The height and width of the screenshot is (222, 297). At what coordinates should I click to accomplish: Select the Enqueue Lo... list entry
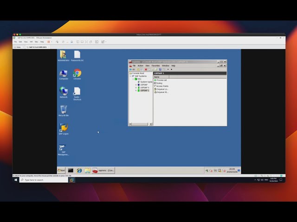point(162,89)
